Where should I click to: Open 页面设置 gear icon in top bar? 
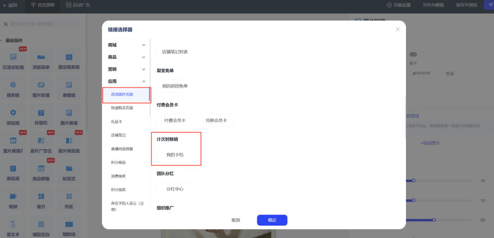point(389,5)
